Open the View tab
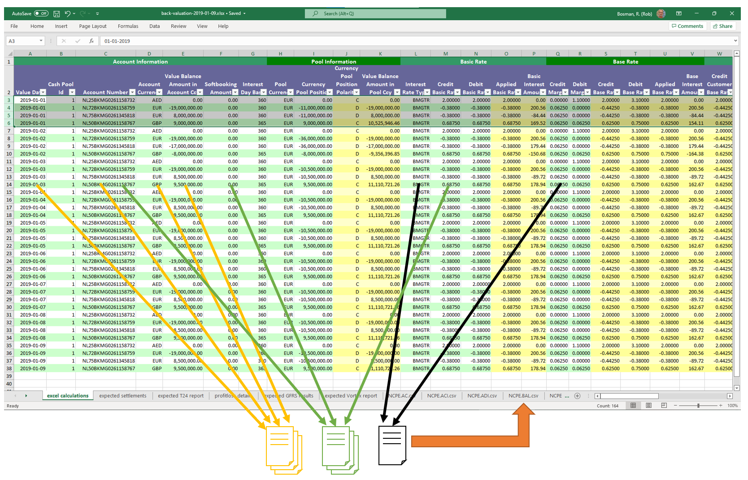Viewport: 748px width, 480px height. 202,26
